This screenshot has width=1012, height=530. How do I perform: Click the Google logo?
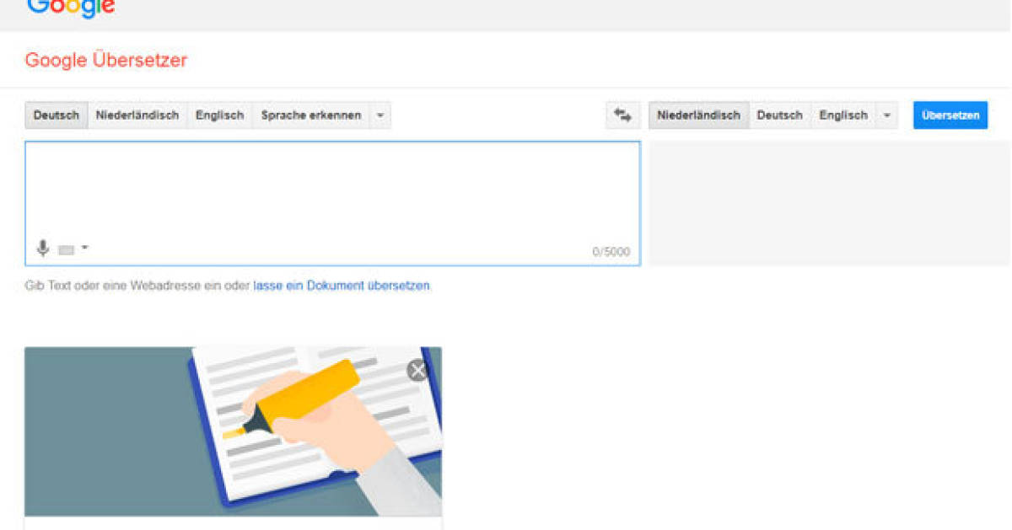(x=71, y=8)
